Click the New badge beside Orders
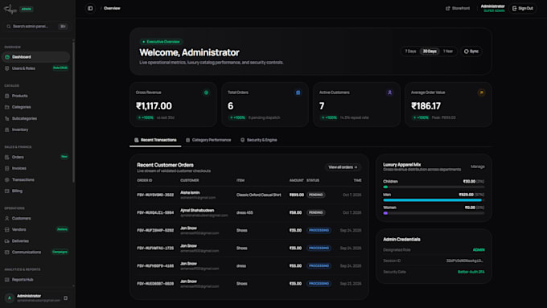This screenshot has height=308, width=547. 64,157
